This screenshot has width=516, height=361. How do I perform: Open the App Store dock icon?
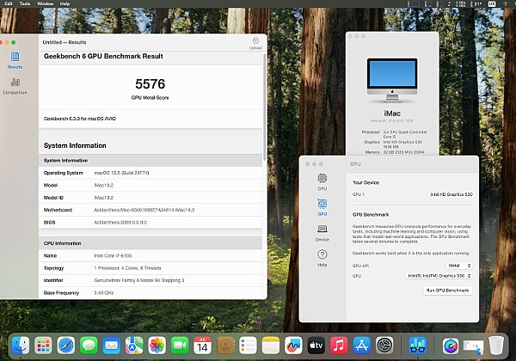(362, 345)
